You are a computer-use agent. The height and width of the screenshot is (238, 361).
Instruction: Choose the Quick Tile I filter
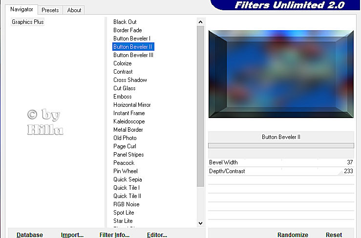pyautogui.click(x=127, y=187)
